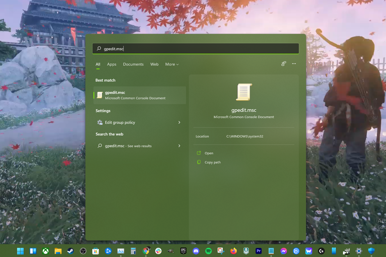Open Logitech G HUB from taskbar
386x257 pixels.
(x=321, y=251)
